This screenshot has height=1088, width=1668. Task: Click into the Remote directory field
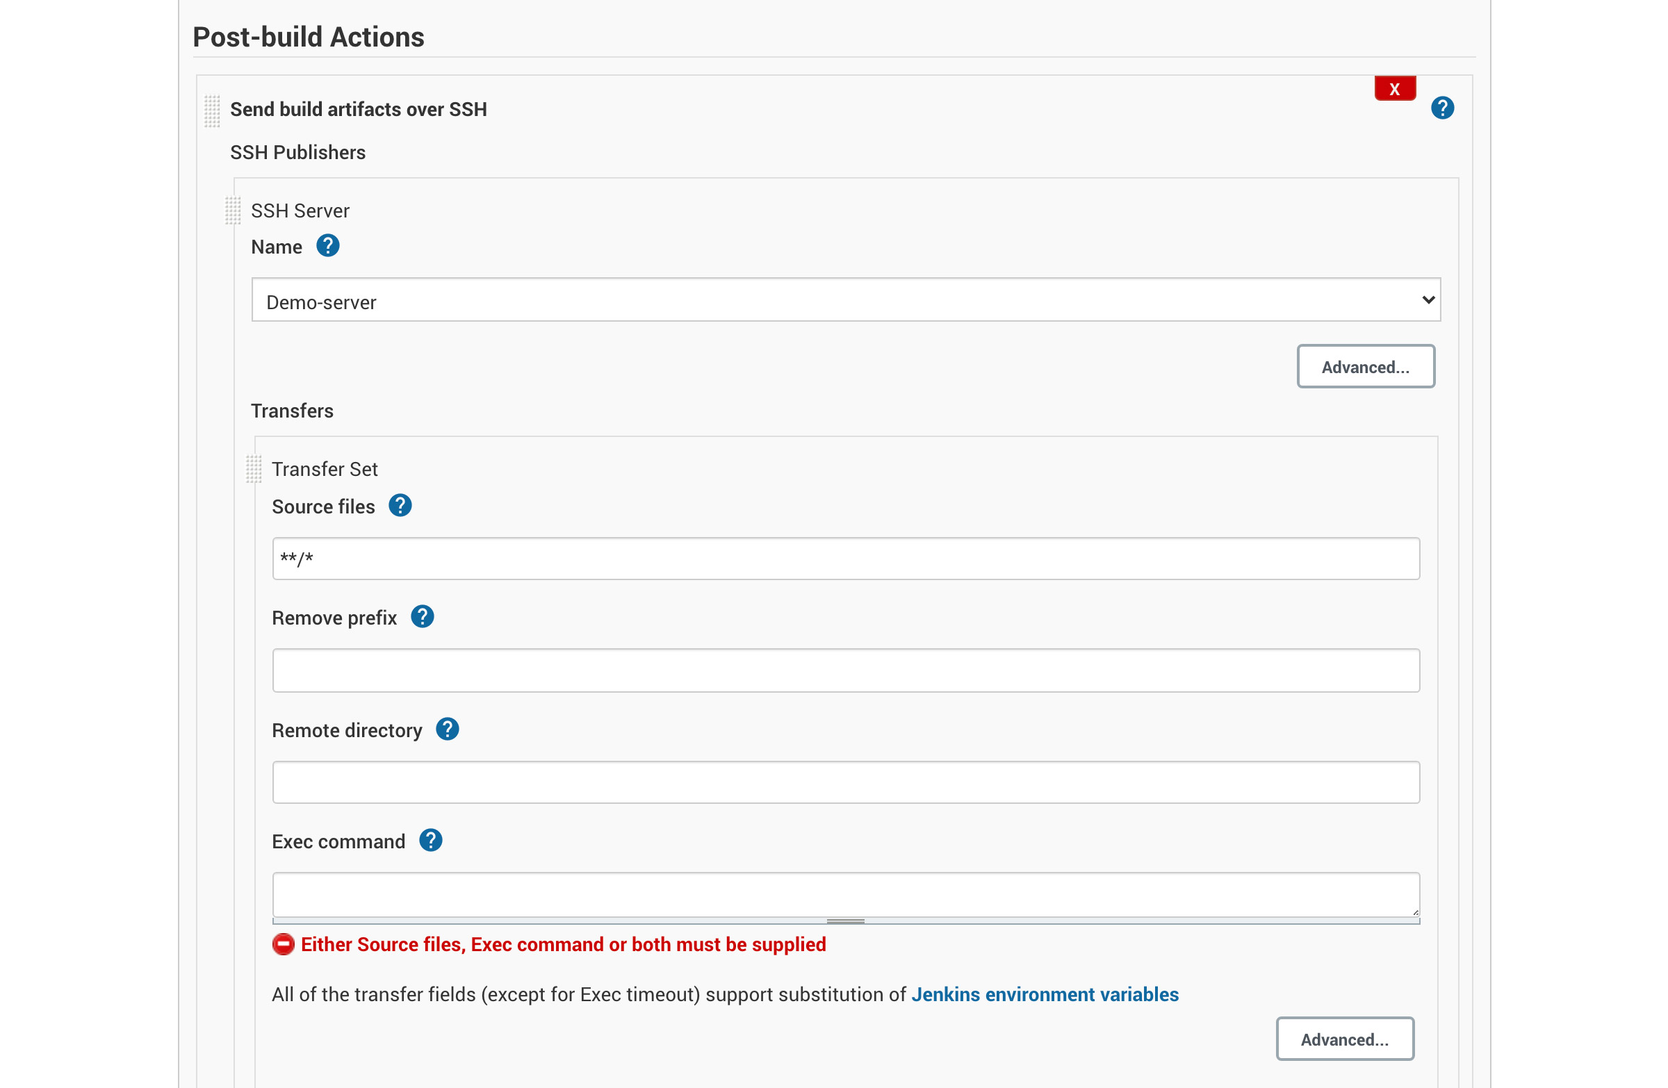(x=845, y=782)
